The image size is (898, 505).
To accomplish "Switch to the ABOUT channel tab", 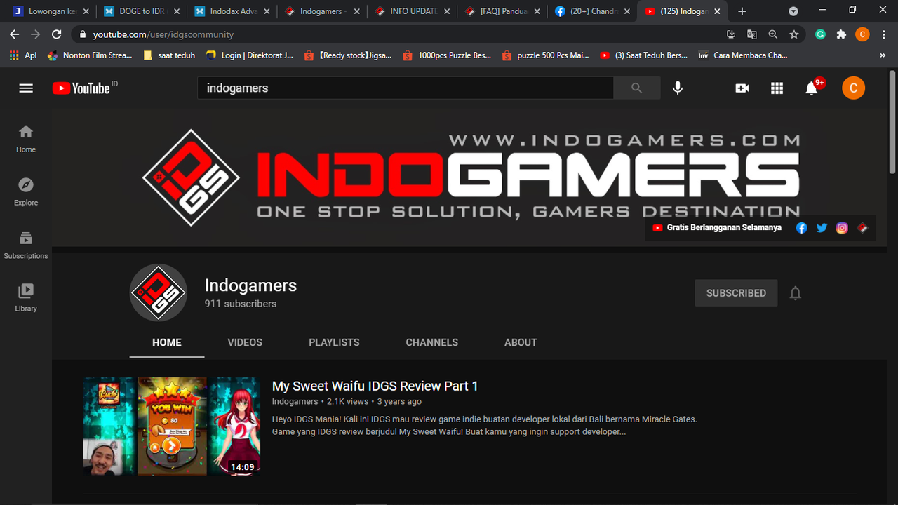I will click(x=521, y=342).
